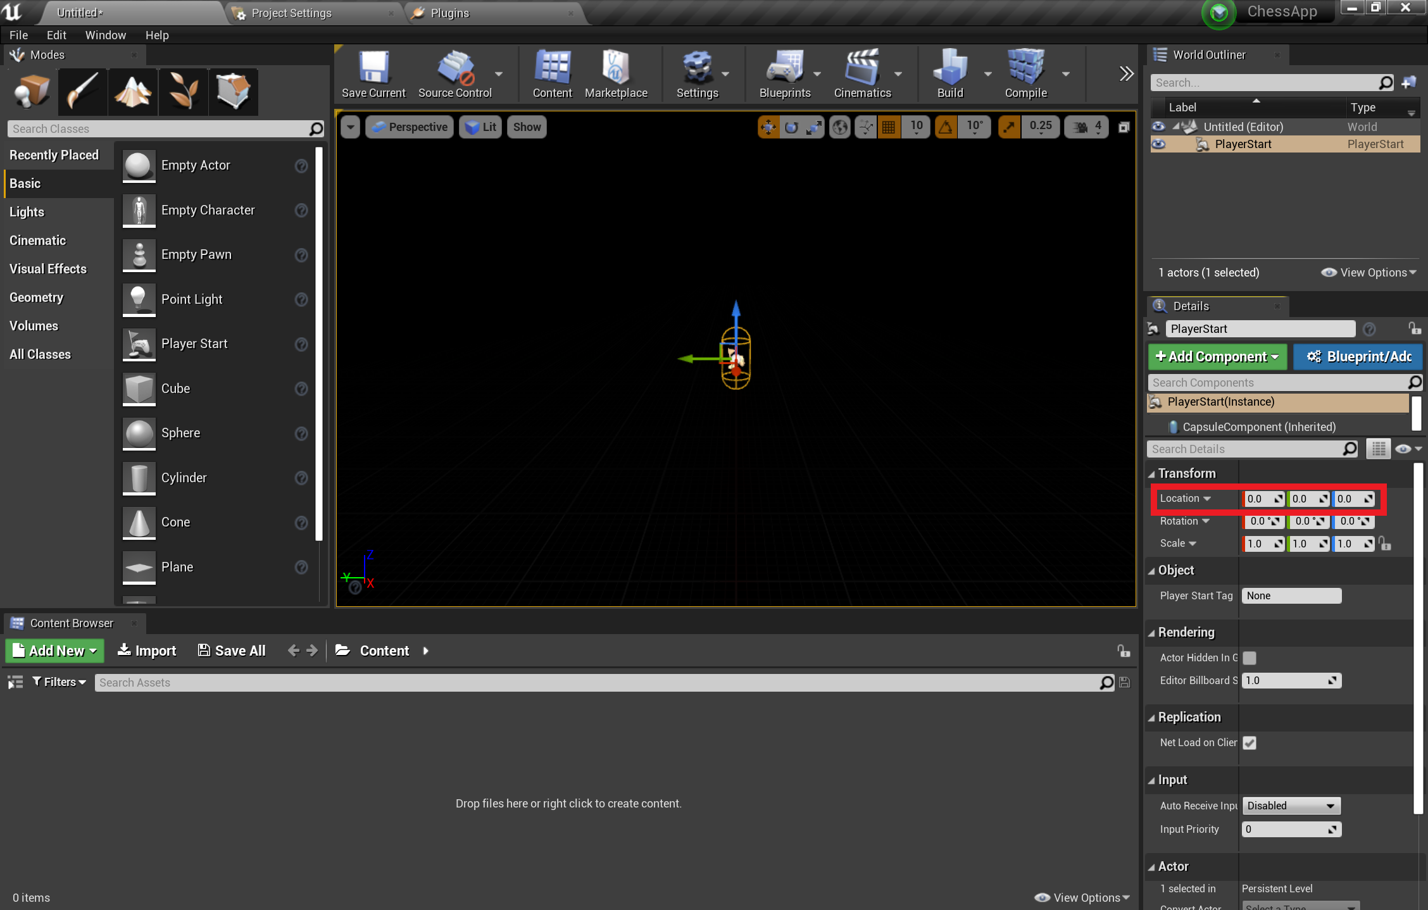Toggle Perspective viewport camera mode
Screen dimensions: 1428x910
(409, 126)
